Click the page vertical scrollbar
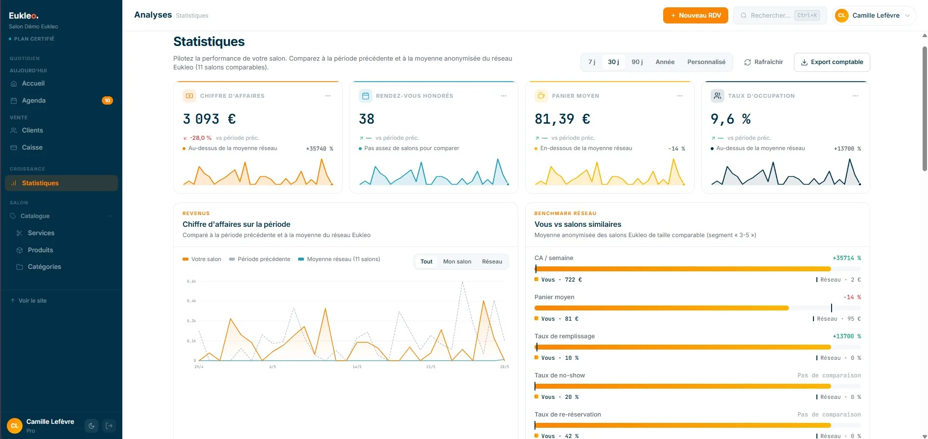Viewport: 928px width, 439px height. [x=924, y=109]
